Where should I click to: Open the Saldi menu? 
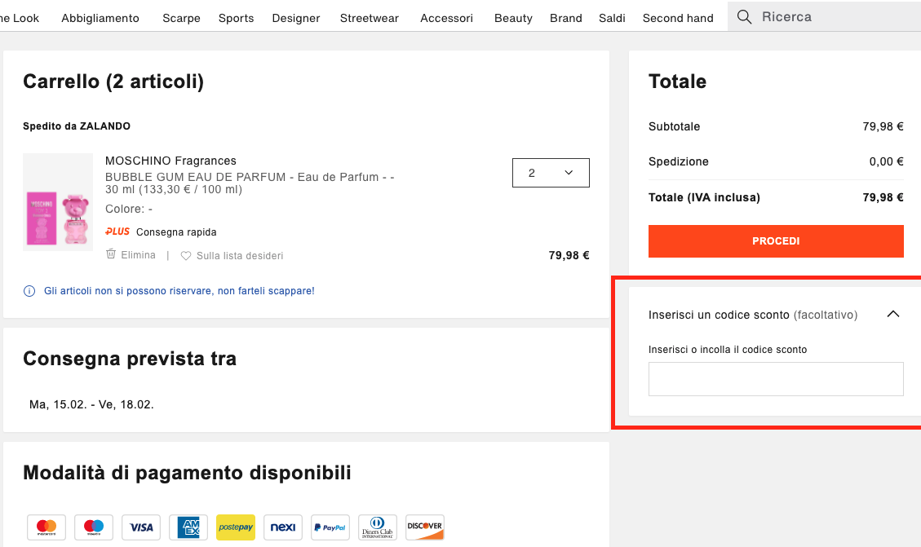(x=612, y=18)
